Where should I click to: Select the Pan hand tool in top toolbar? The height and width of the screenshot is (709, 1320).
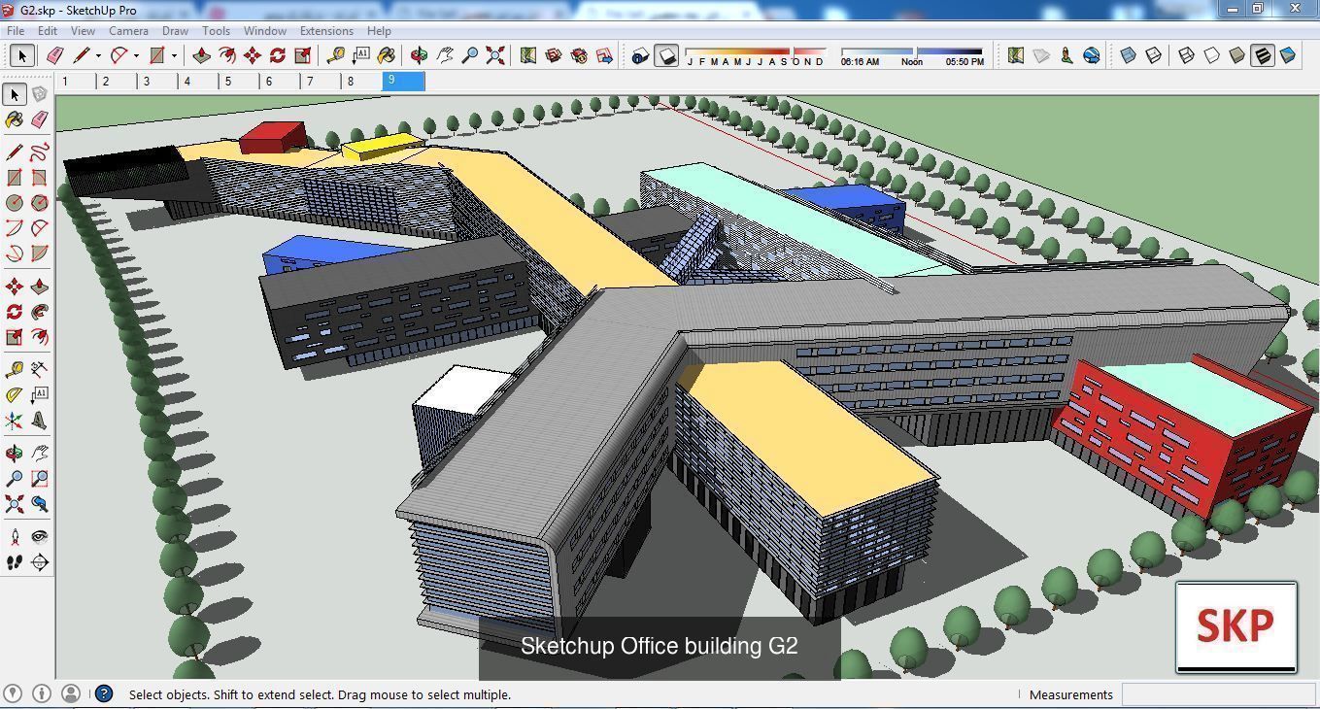(445, 56)
